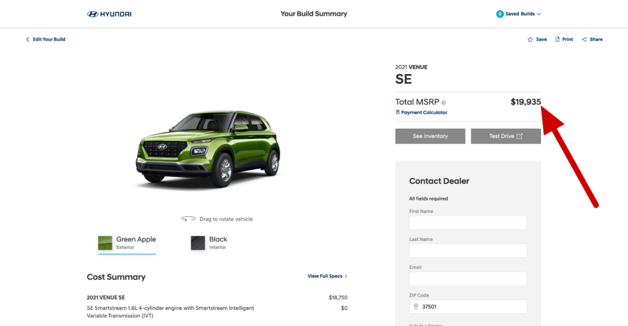Click the First Name input field

click(468, 223)
